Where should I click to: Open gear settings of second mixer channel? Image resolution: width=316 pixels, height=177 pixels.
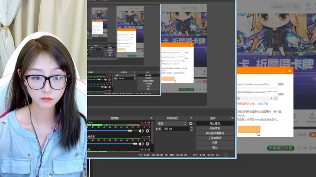(x=147, y=144)
